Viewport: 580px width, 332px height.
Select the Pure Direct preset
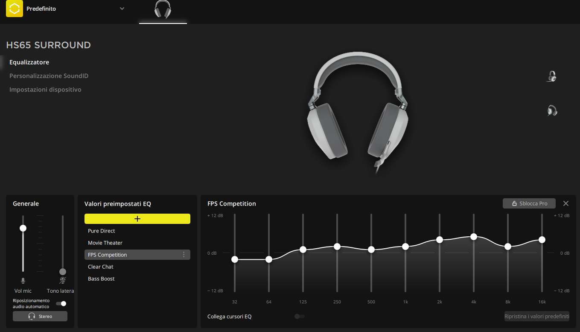point(137,231)
